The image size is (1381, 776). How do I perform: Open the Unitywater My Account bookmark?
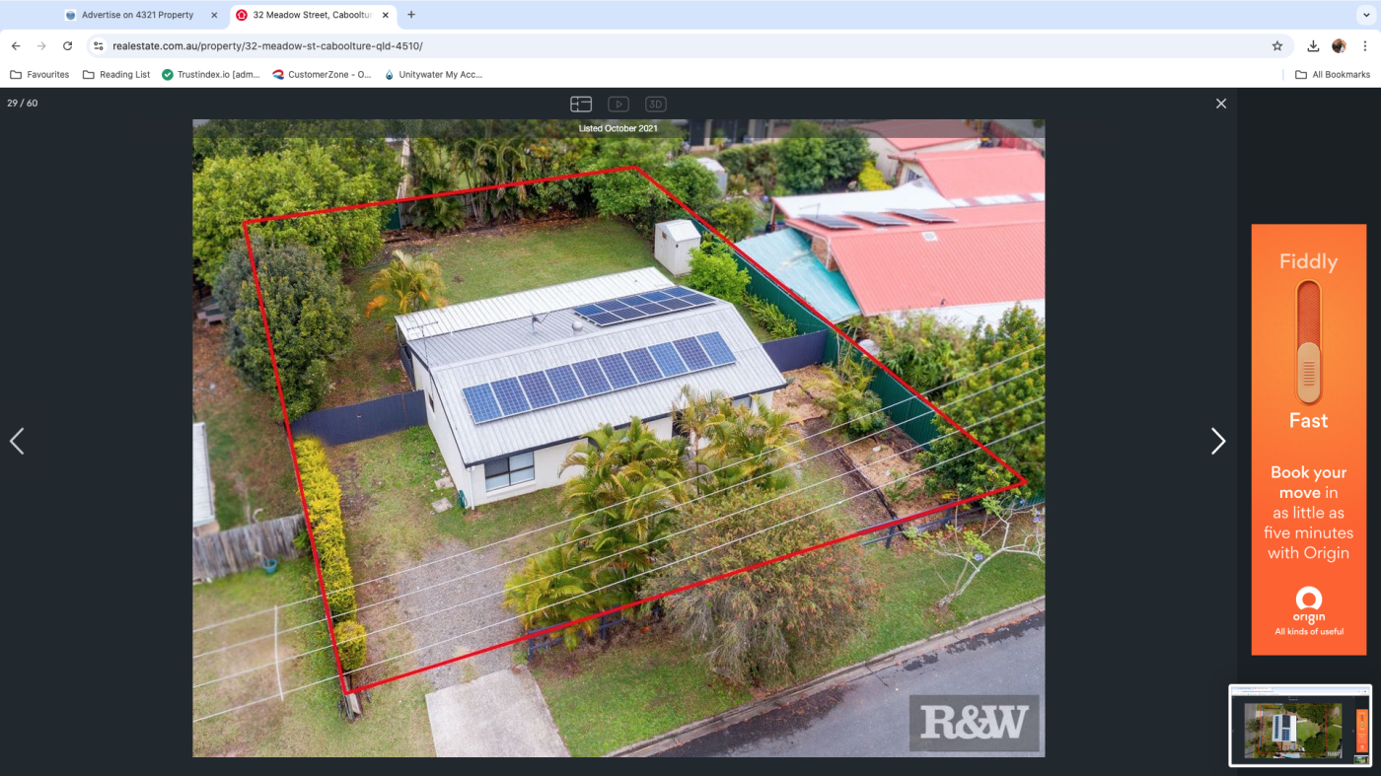tap(433, 74)
